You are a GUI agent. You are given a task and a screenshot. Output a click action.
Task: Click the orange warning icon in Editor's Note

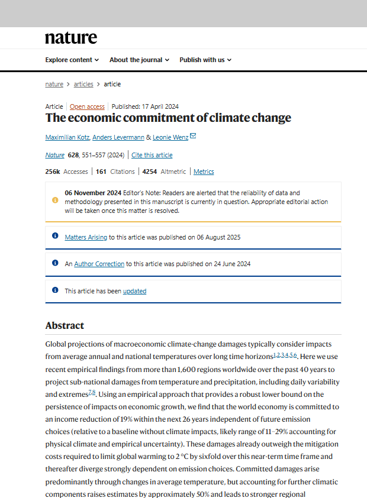pyautogui.click(x=55, y=200)
